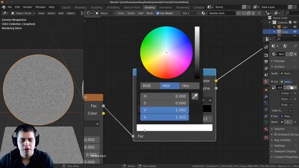This screenshot has height=168, width=299.
Task: Switch to the Shading workspace tab
Action: click(x=149, y=7)
